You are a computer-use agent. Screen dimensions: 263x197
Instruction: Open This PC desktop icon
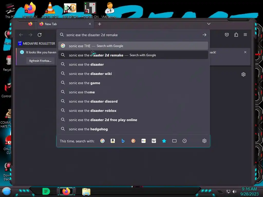10,10
